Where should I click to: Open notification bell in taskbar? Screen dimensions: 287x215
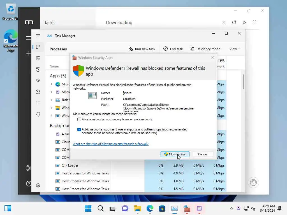coord(279,208)
